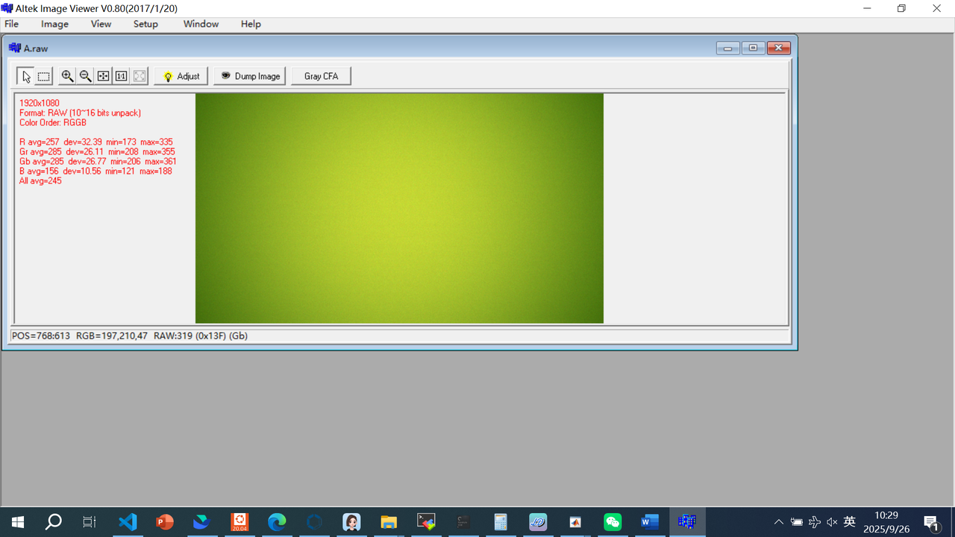Open the File menu
The width and height of the screenshot is (955, 537).
(12, 24)
